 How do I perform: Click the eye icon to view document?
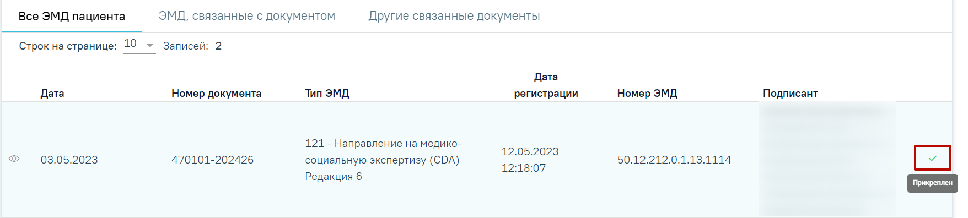point(14,159)
